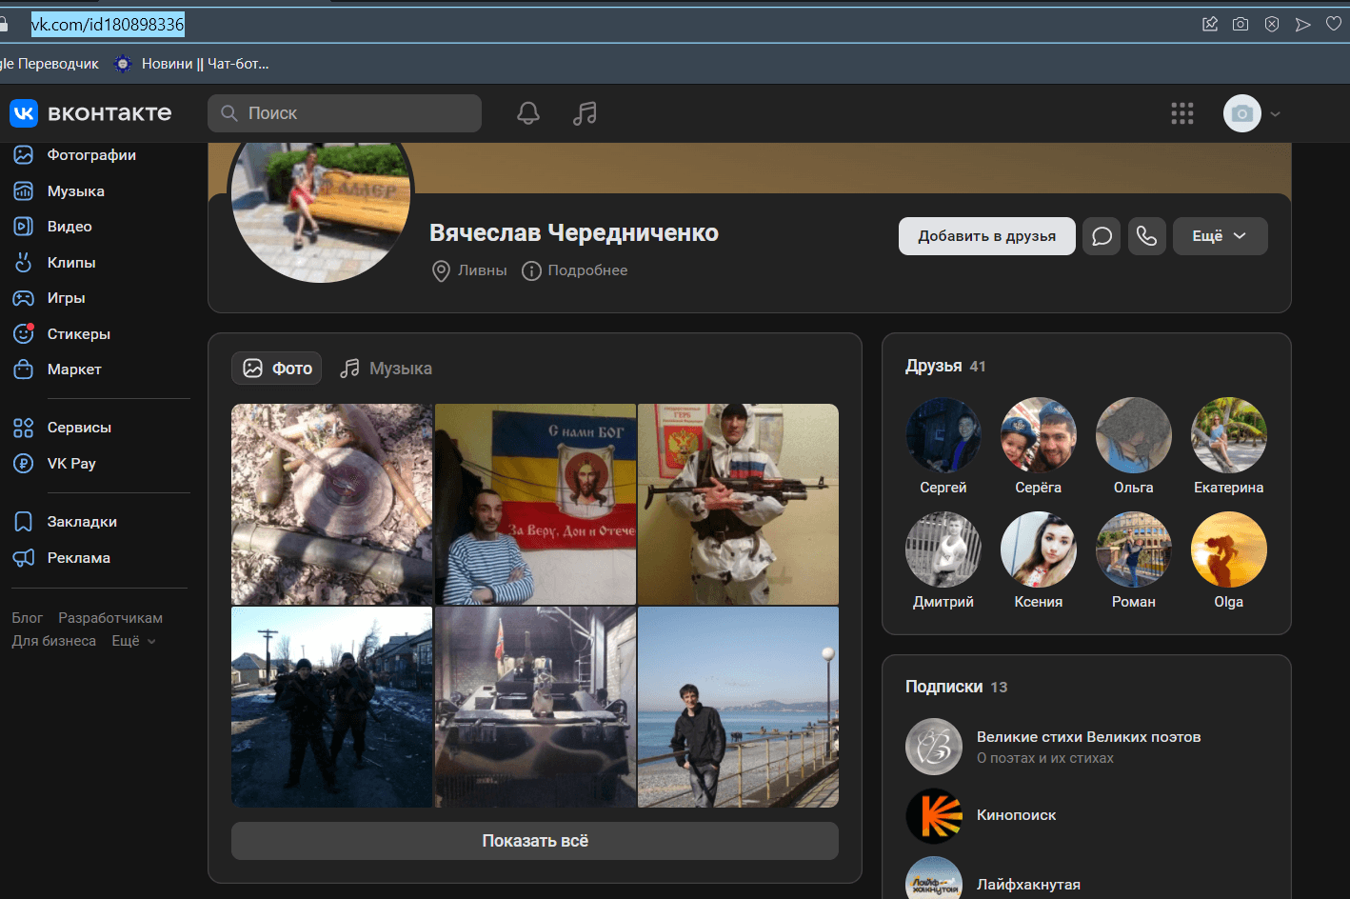Open the music note icon in header
This screenshot has width=1350, height=899.
(585, 113)
